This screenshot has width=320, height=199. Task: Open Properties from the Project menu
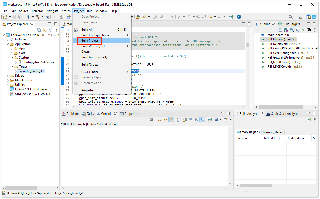click(x=101, y=90)
